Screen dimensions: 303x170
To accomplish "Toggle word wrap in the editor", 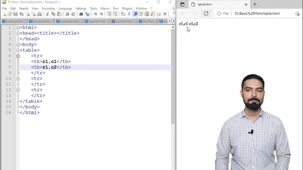I will click(123, 14).
